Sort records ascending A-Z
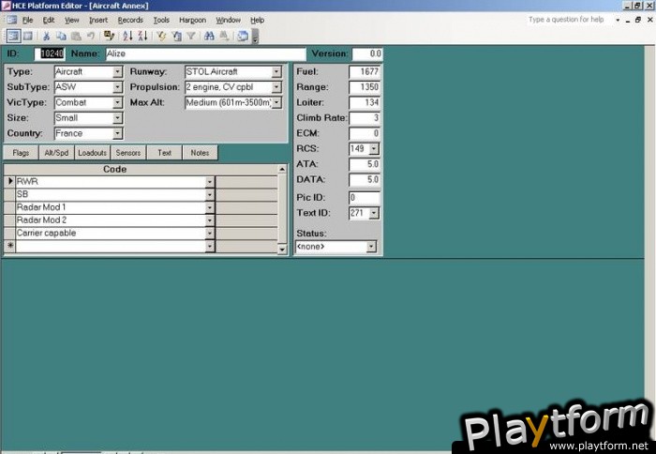The width and height of the screenshot is (656, 454). pos(127,36)
